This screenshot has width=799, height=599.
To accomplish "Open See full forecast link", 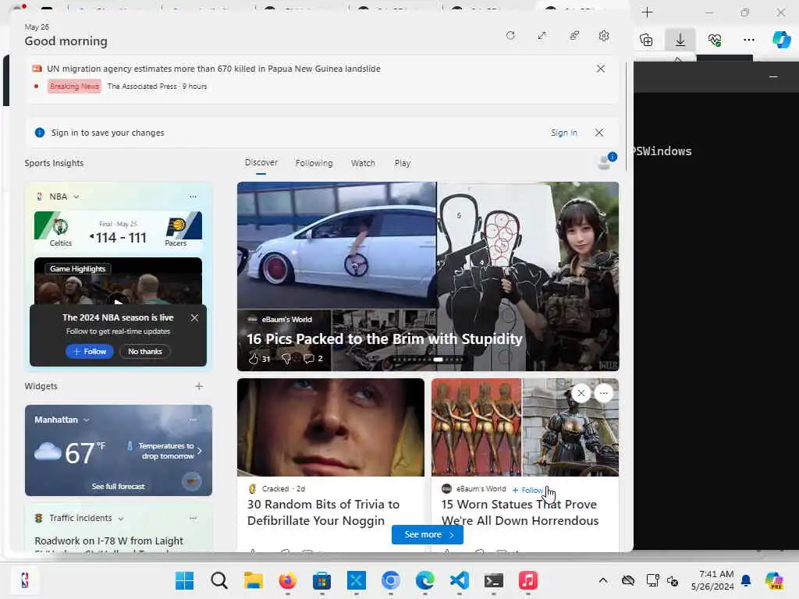I will pos(119,487).
